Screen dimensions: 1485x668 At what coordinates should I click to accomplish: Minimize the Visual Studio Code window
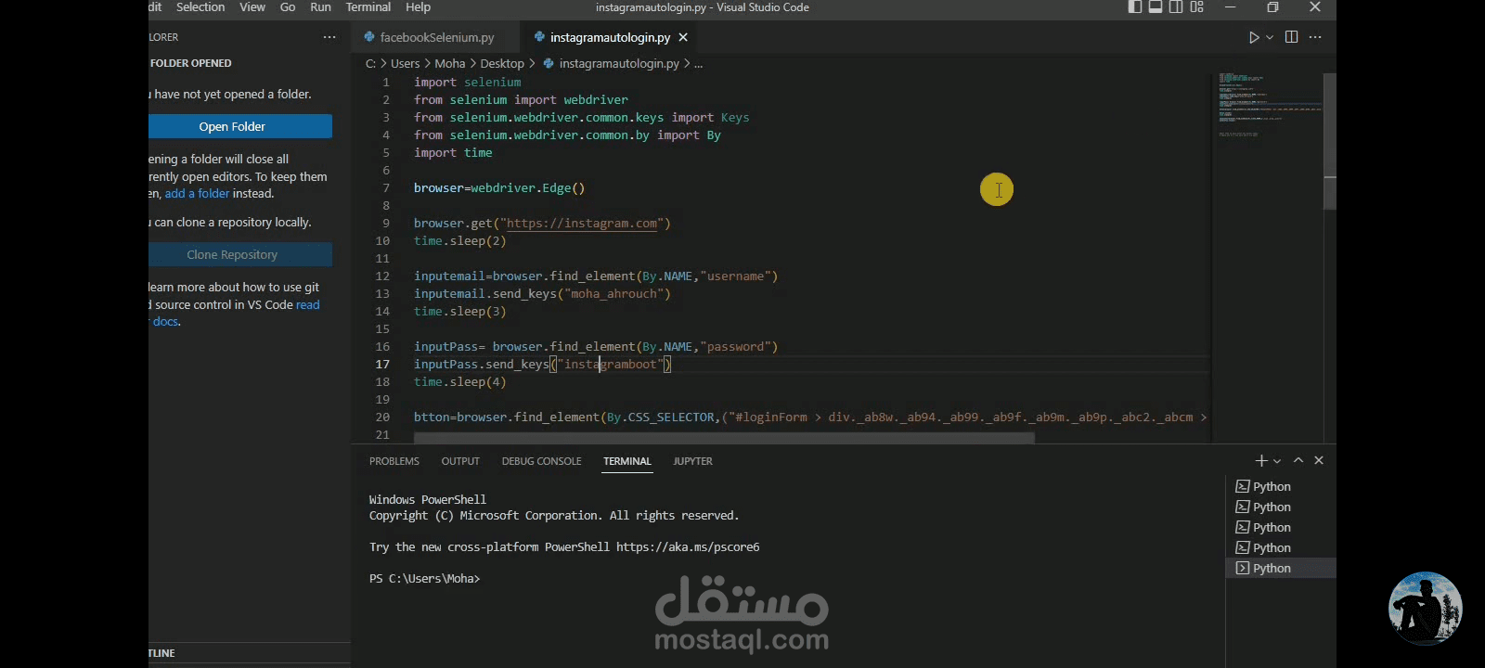click(1230, 7)
